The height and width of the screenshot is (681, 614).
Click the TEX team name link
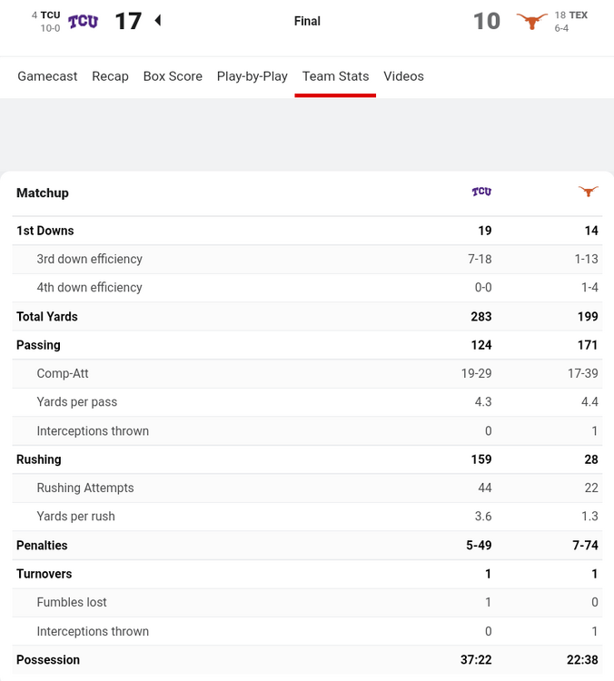coord(579,15)
